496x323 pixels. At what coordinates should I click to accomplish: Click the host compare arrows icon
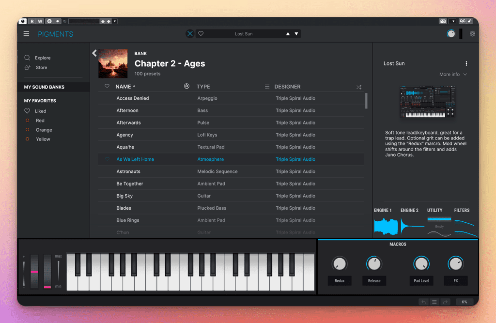click(58, 21)
